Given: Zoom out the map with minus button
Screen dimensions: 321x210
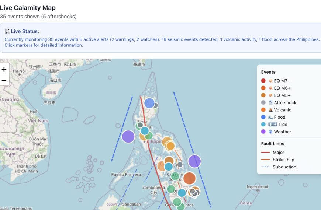Looking at the screenshot, I should pyautogui.click(x=4, y=80).
